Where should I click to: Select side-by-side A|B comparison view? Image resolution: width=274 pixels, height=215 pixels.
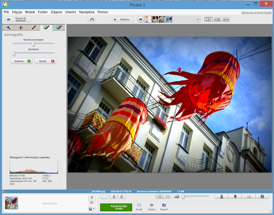pyautogui.click(x=217, y=19)
